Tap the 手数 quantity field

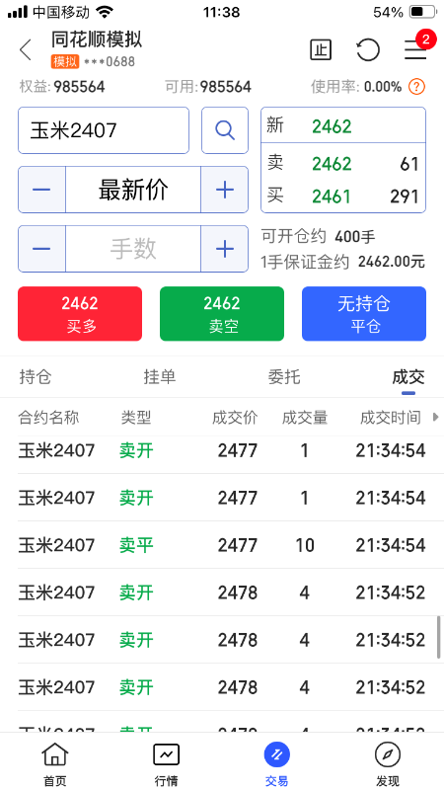(133, 249)
